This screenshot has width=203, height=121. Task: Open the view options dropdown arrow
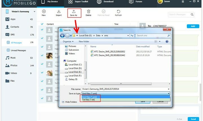(x=160, y=41)
